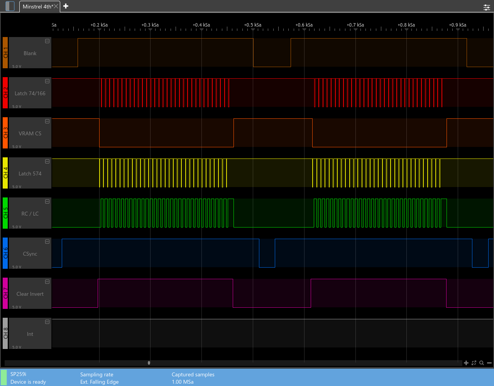This screenshot has height=386, width=494.
Task: Collapse the CSync channel
Action: [x=47, y=242]
